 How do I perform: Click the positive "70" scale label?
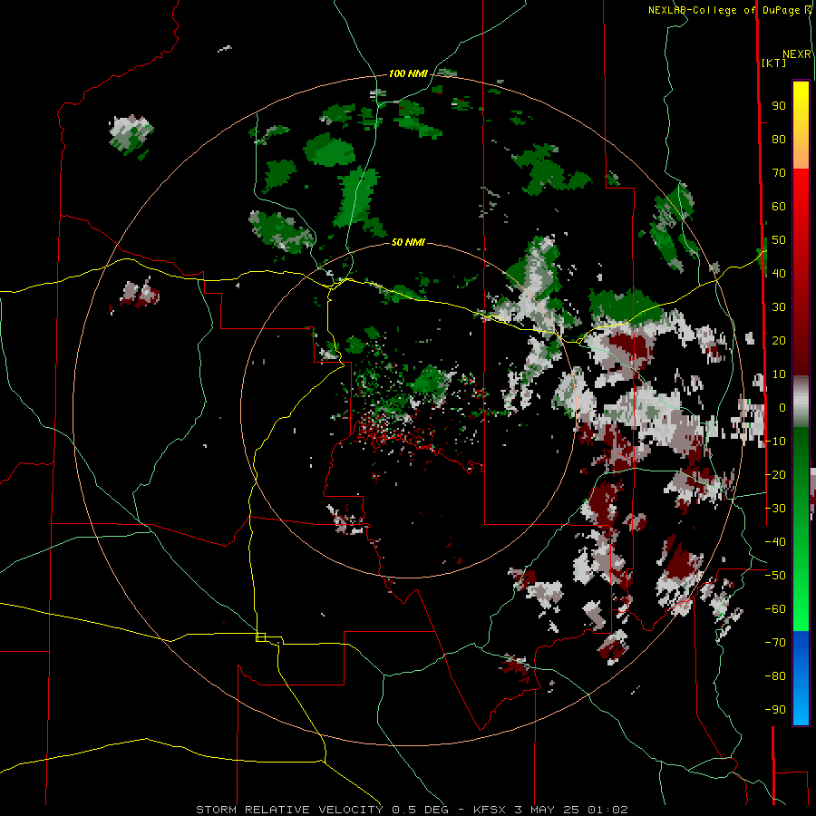pos(779,173)
